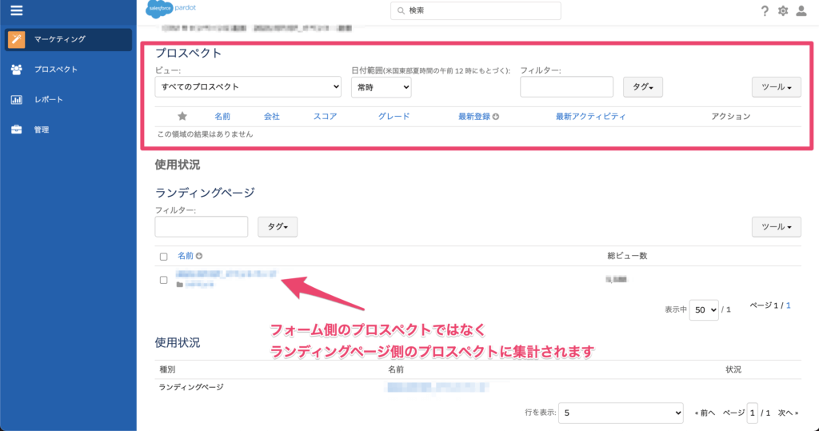
Task: Sort prospects by グレード column
Action: pos(394,117)
